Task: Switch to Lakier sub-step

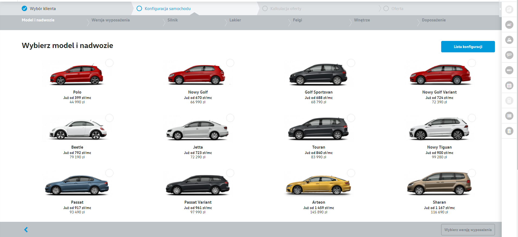Action: [x=235, y=20]
